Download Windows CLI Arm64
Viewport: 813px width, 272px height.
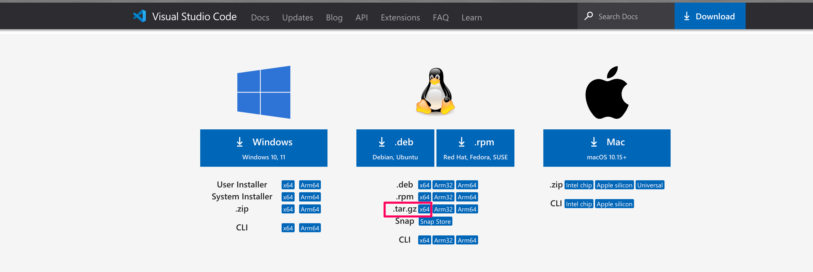(310, 228)
